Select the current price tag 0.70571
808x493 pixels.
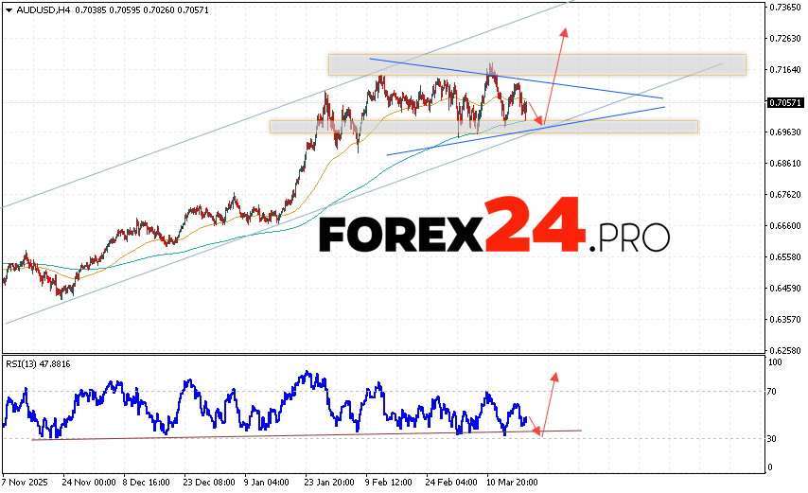pos(785,102)
